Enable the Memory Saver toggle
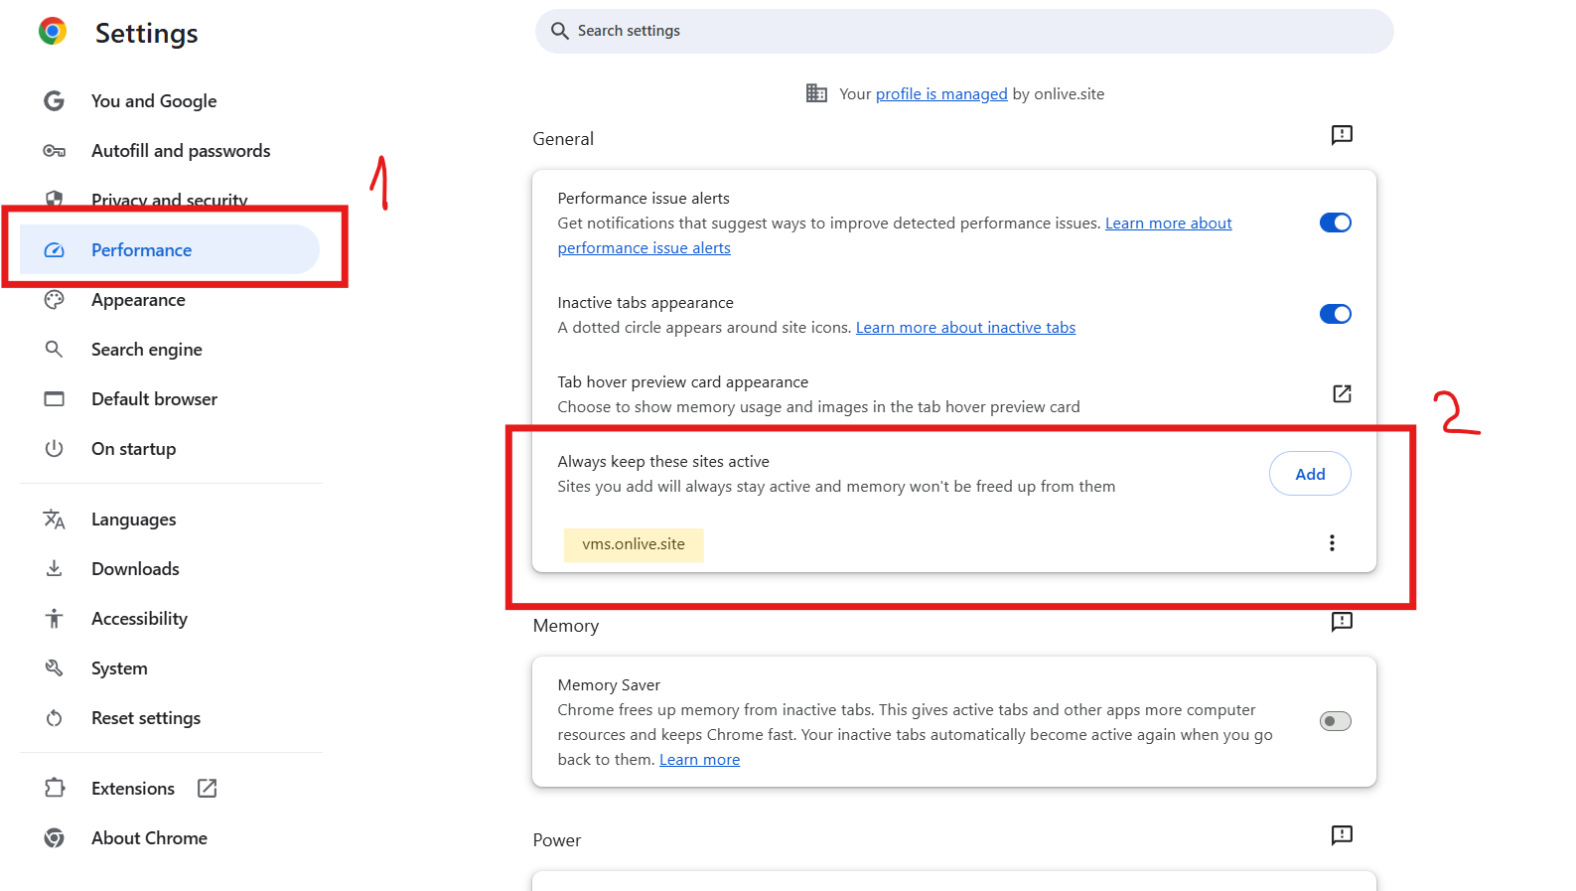 point(1335,721)
